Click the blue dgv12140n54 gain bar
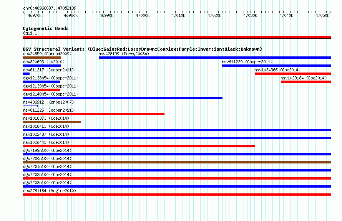 tap(123, 98)
